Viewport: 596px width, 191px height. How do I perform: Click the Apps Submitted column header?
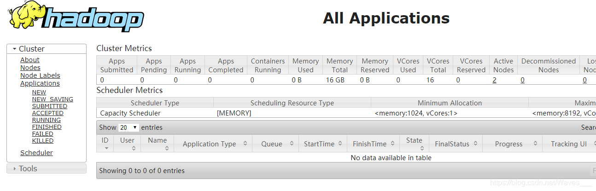pyautogui.click(x=117, y=65)
